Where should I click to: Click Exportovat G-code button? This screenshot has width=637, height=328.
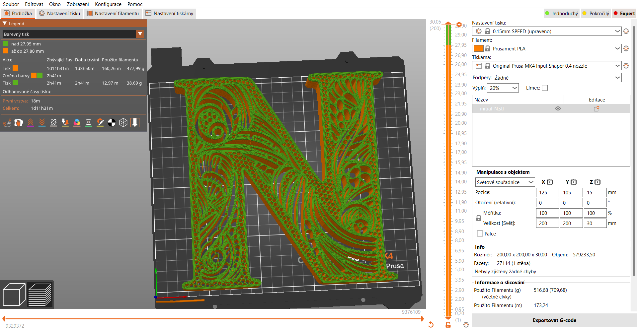coord(554,320)
